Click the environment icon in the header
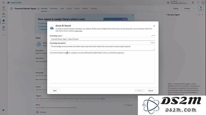This screenshot has height=115, width=206. pyautogui.click(x=168, y=3)
